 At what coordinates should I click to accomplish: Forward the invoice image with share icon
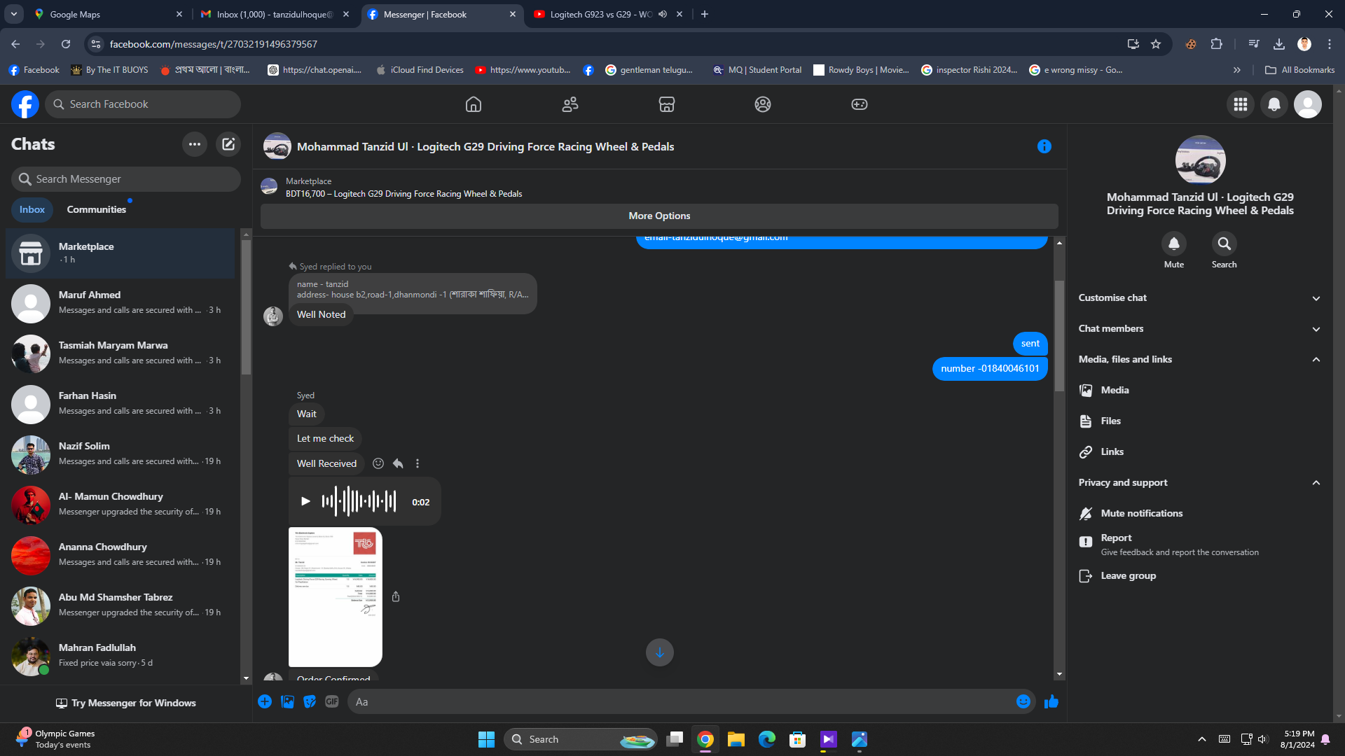[x=396, y=596]
